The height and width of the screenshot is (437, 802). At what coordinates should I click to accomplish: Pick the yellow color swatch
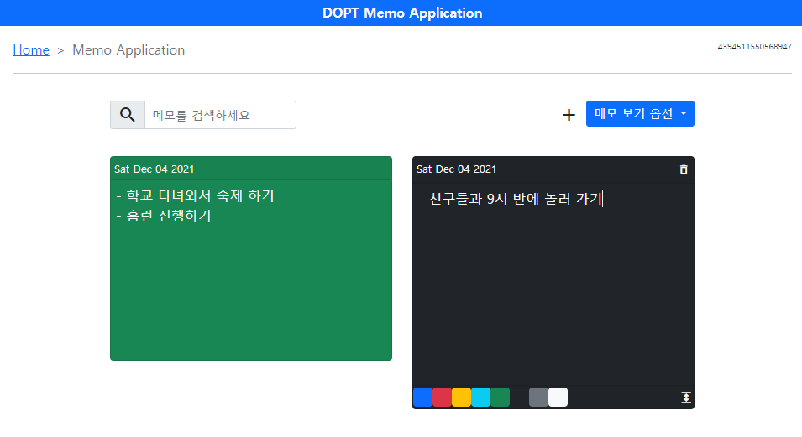tap(461, 397)
